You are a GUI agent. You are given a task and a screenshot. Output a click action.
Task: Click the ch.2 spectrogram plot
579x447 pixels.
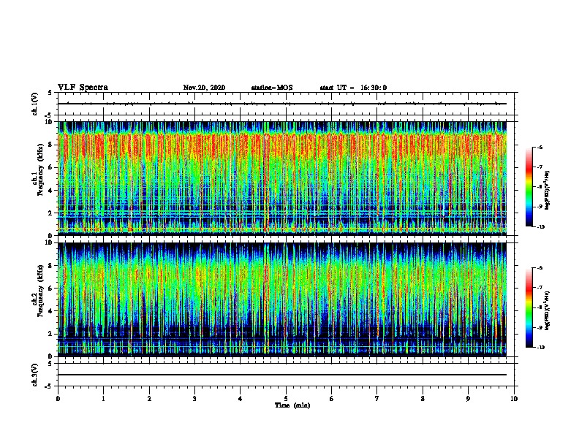[282, 299]
